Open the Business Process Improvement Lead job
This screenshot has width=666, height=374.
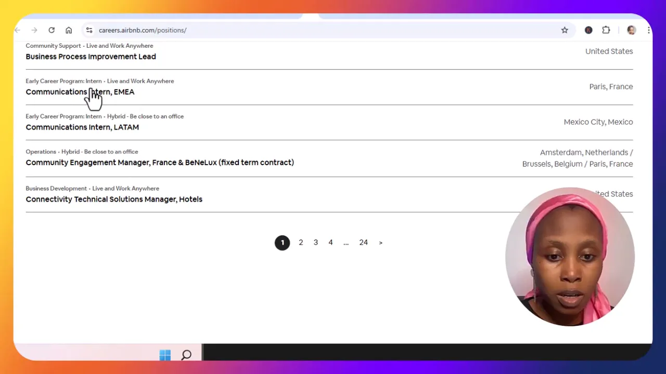(91, 57)
